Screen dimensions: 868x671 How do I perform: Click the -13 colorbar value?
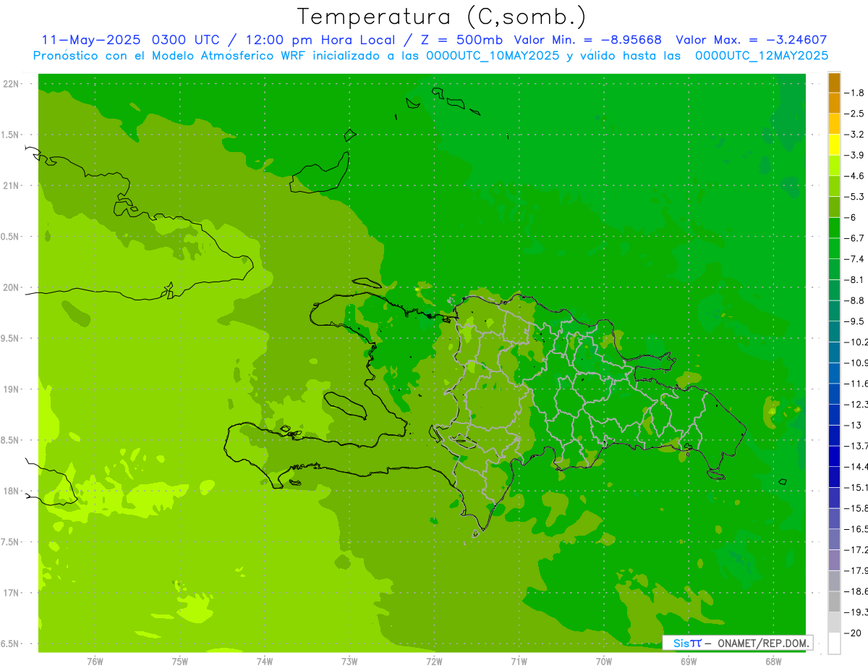854,425
